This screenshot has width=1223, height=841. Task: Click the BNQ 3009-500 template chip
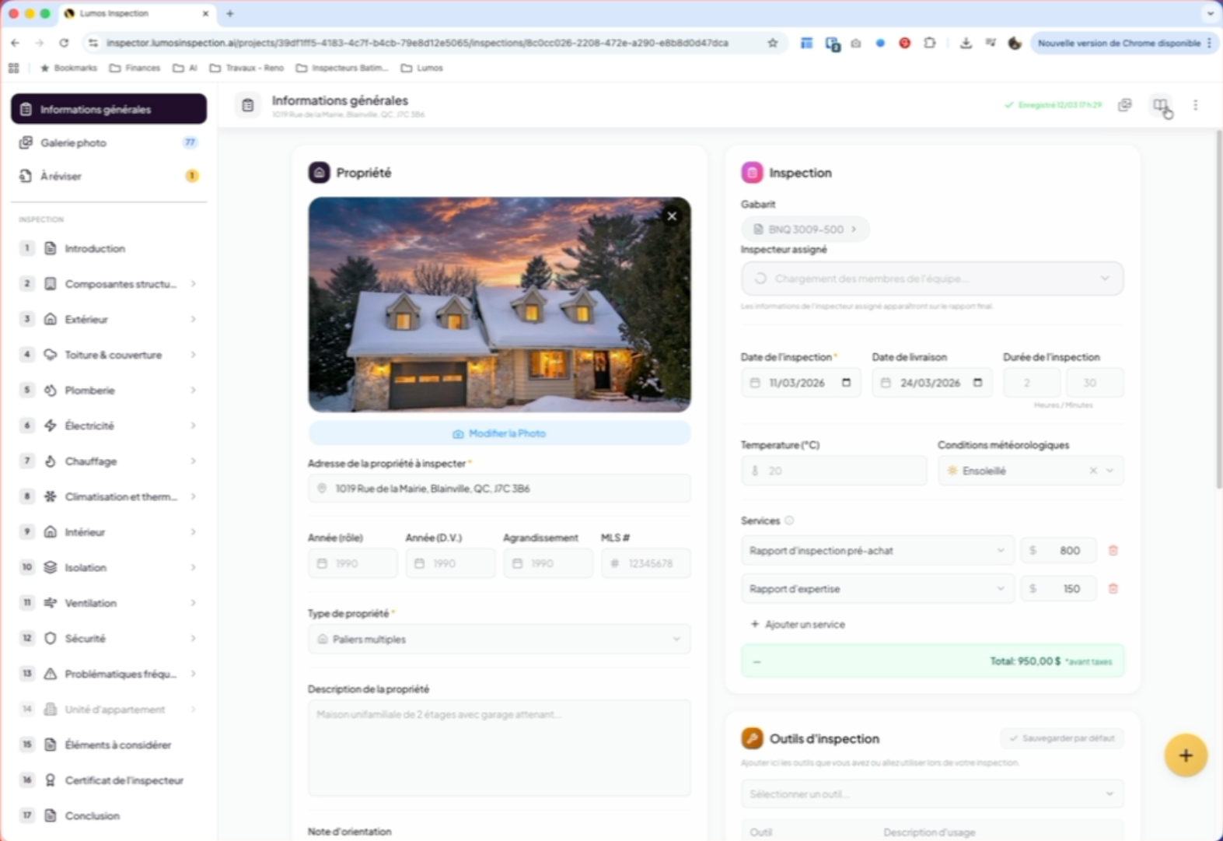pyautogui.click(x=805, y=230)
